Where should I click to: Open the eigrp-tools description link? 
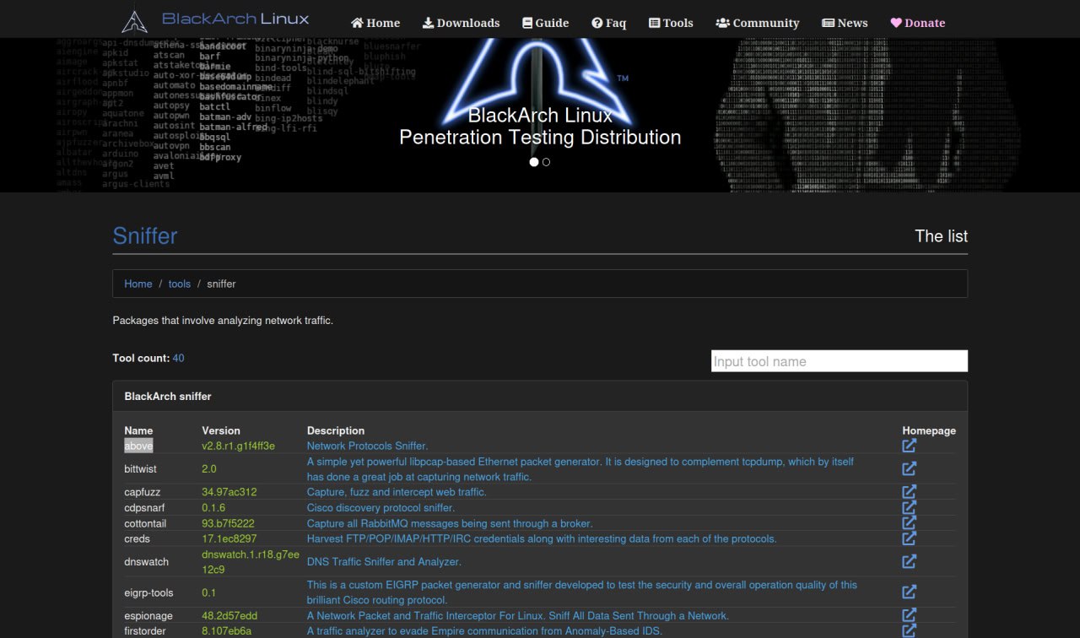582,592
